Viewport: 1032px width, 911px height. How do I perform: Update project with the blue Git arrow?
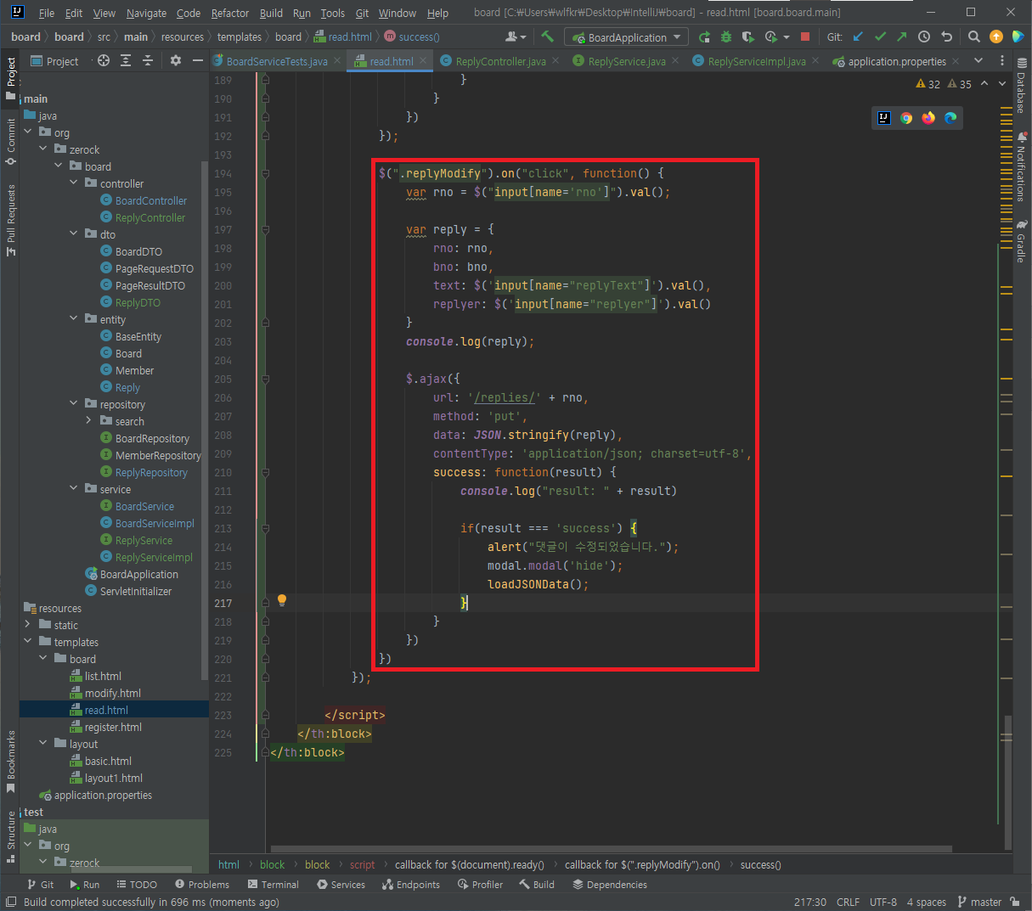click(x=858, y=37)
